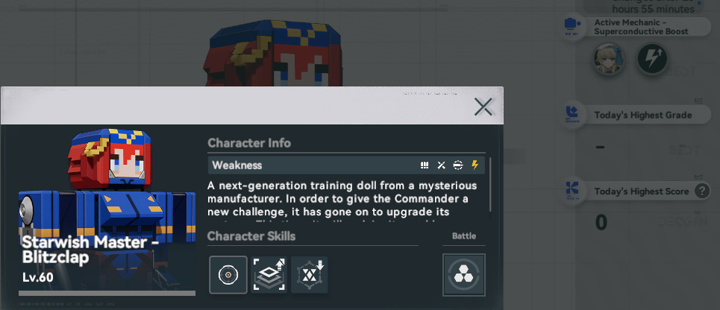This screenshot has width=720, height=310.
Task: Click the crossed bullets weakness icon
Action: pyautogui.click(x=441, y=165)
